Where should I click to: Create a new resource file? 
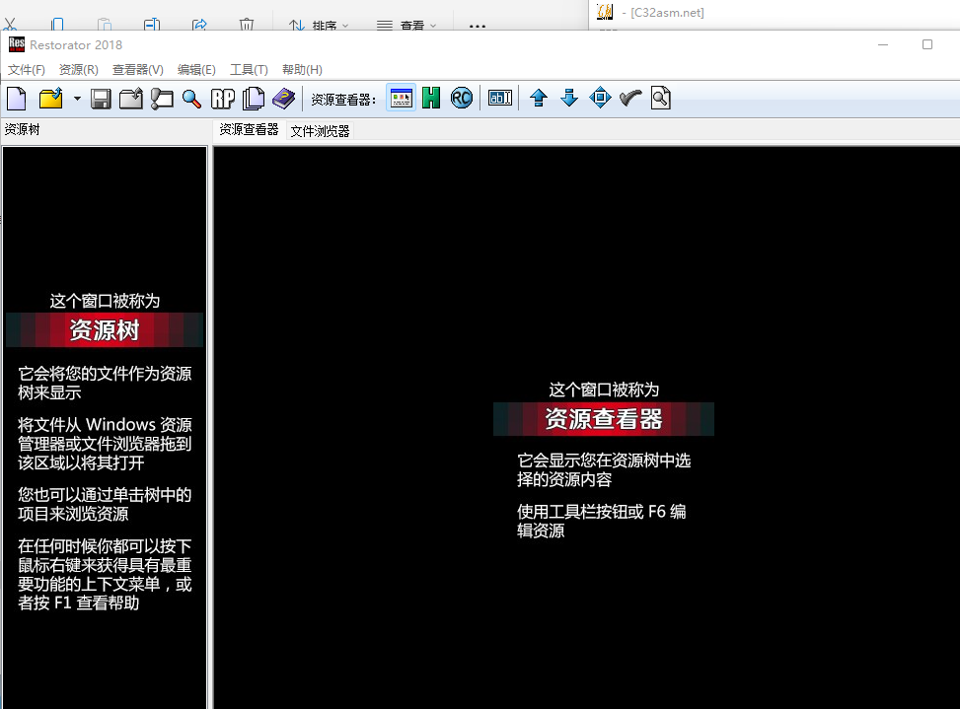pyautogui.click(x=15, y=98)
